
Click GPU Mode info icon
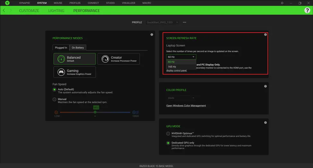coord(265,123)
